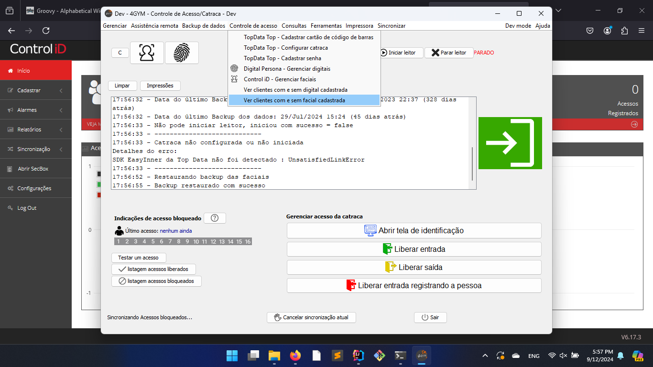Click 'Abrir tela de identificação' button
653x367 pixels.
(414, 230)
